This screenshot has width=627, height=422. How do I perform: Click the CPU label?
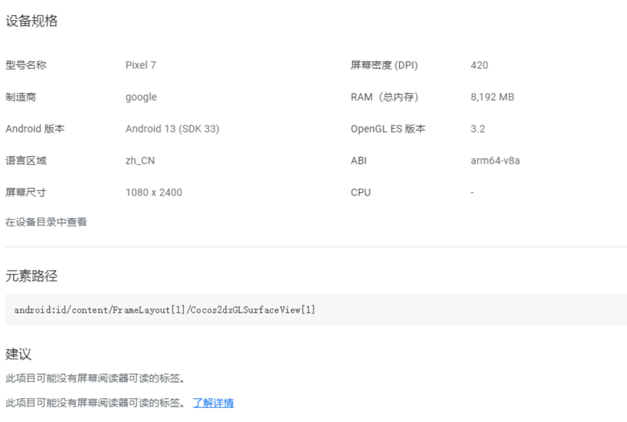[x=360, y=193]
